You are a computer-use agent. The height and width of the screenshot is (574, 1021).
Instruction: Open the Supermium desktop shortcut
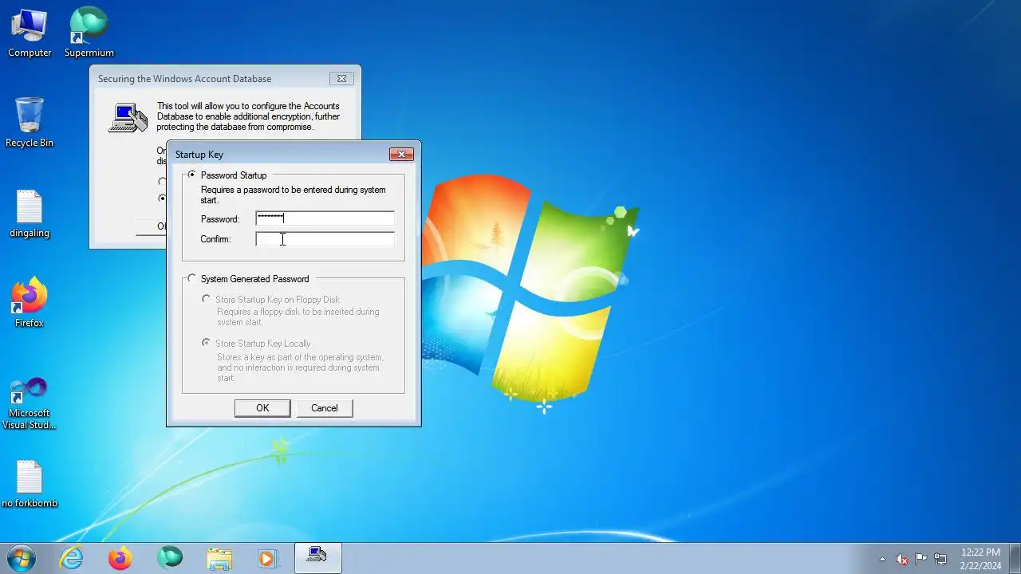[x=89, y=33]
